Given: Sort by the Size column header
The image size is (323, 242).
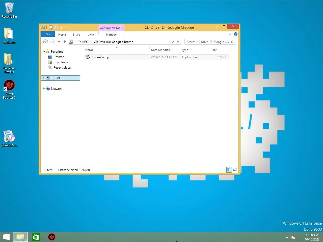Looking at the screenshot, I should pos(220,50).
